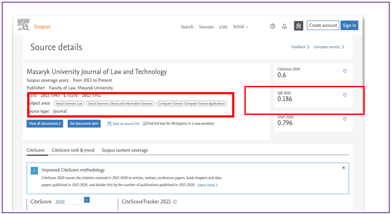Click info icon next to CiteScoreTracker 2021

175,202
